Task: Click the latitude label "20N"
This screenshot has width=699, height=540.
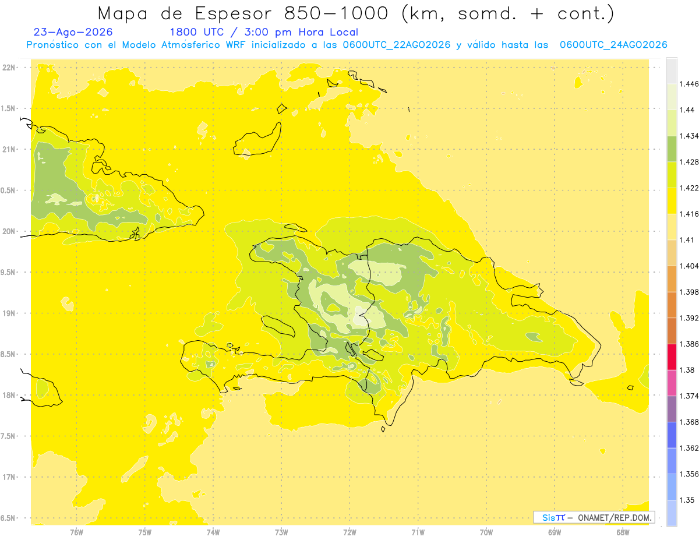Action: (x=9, y=231)
